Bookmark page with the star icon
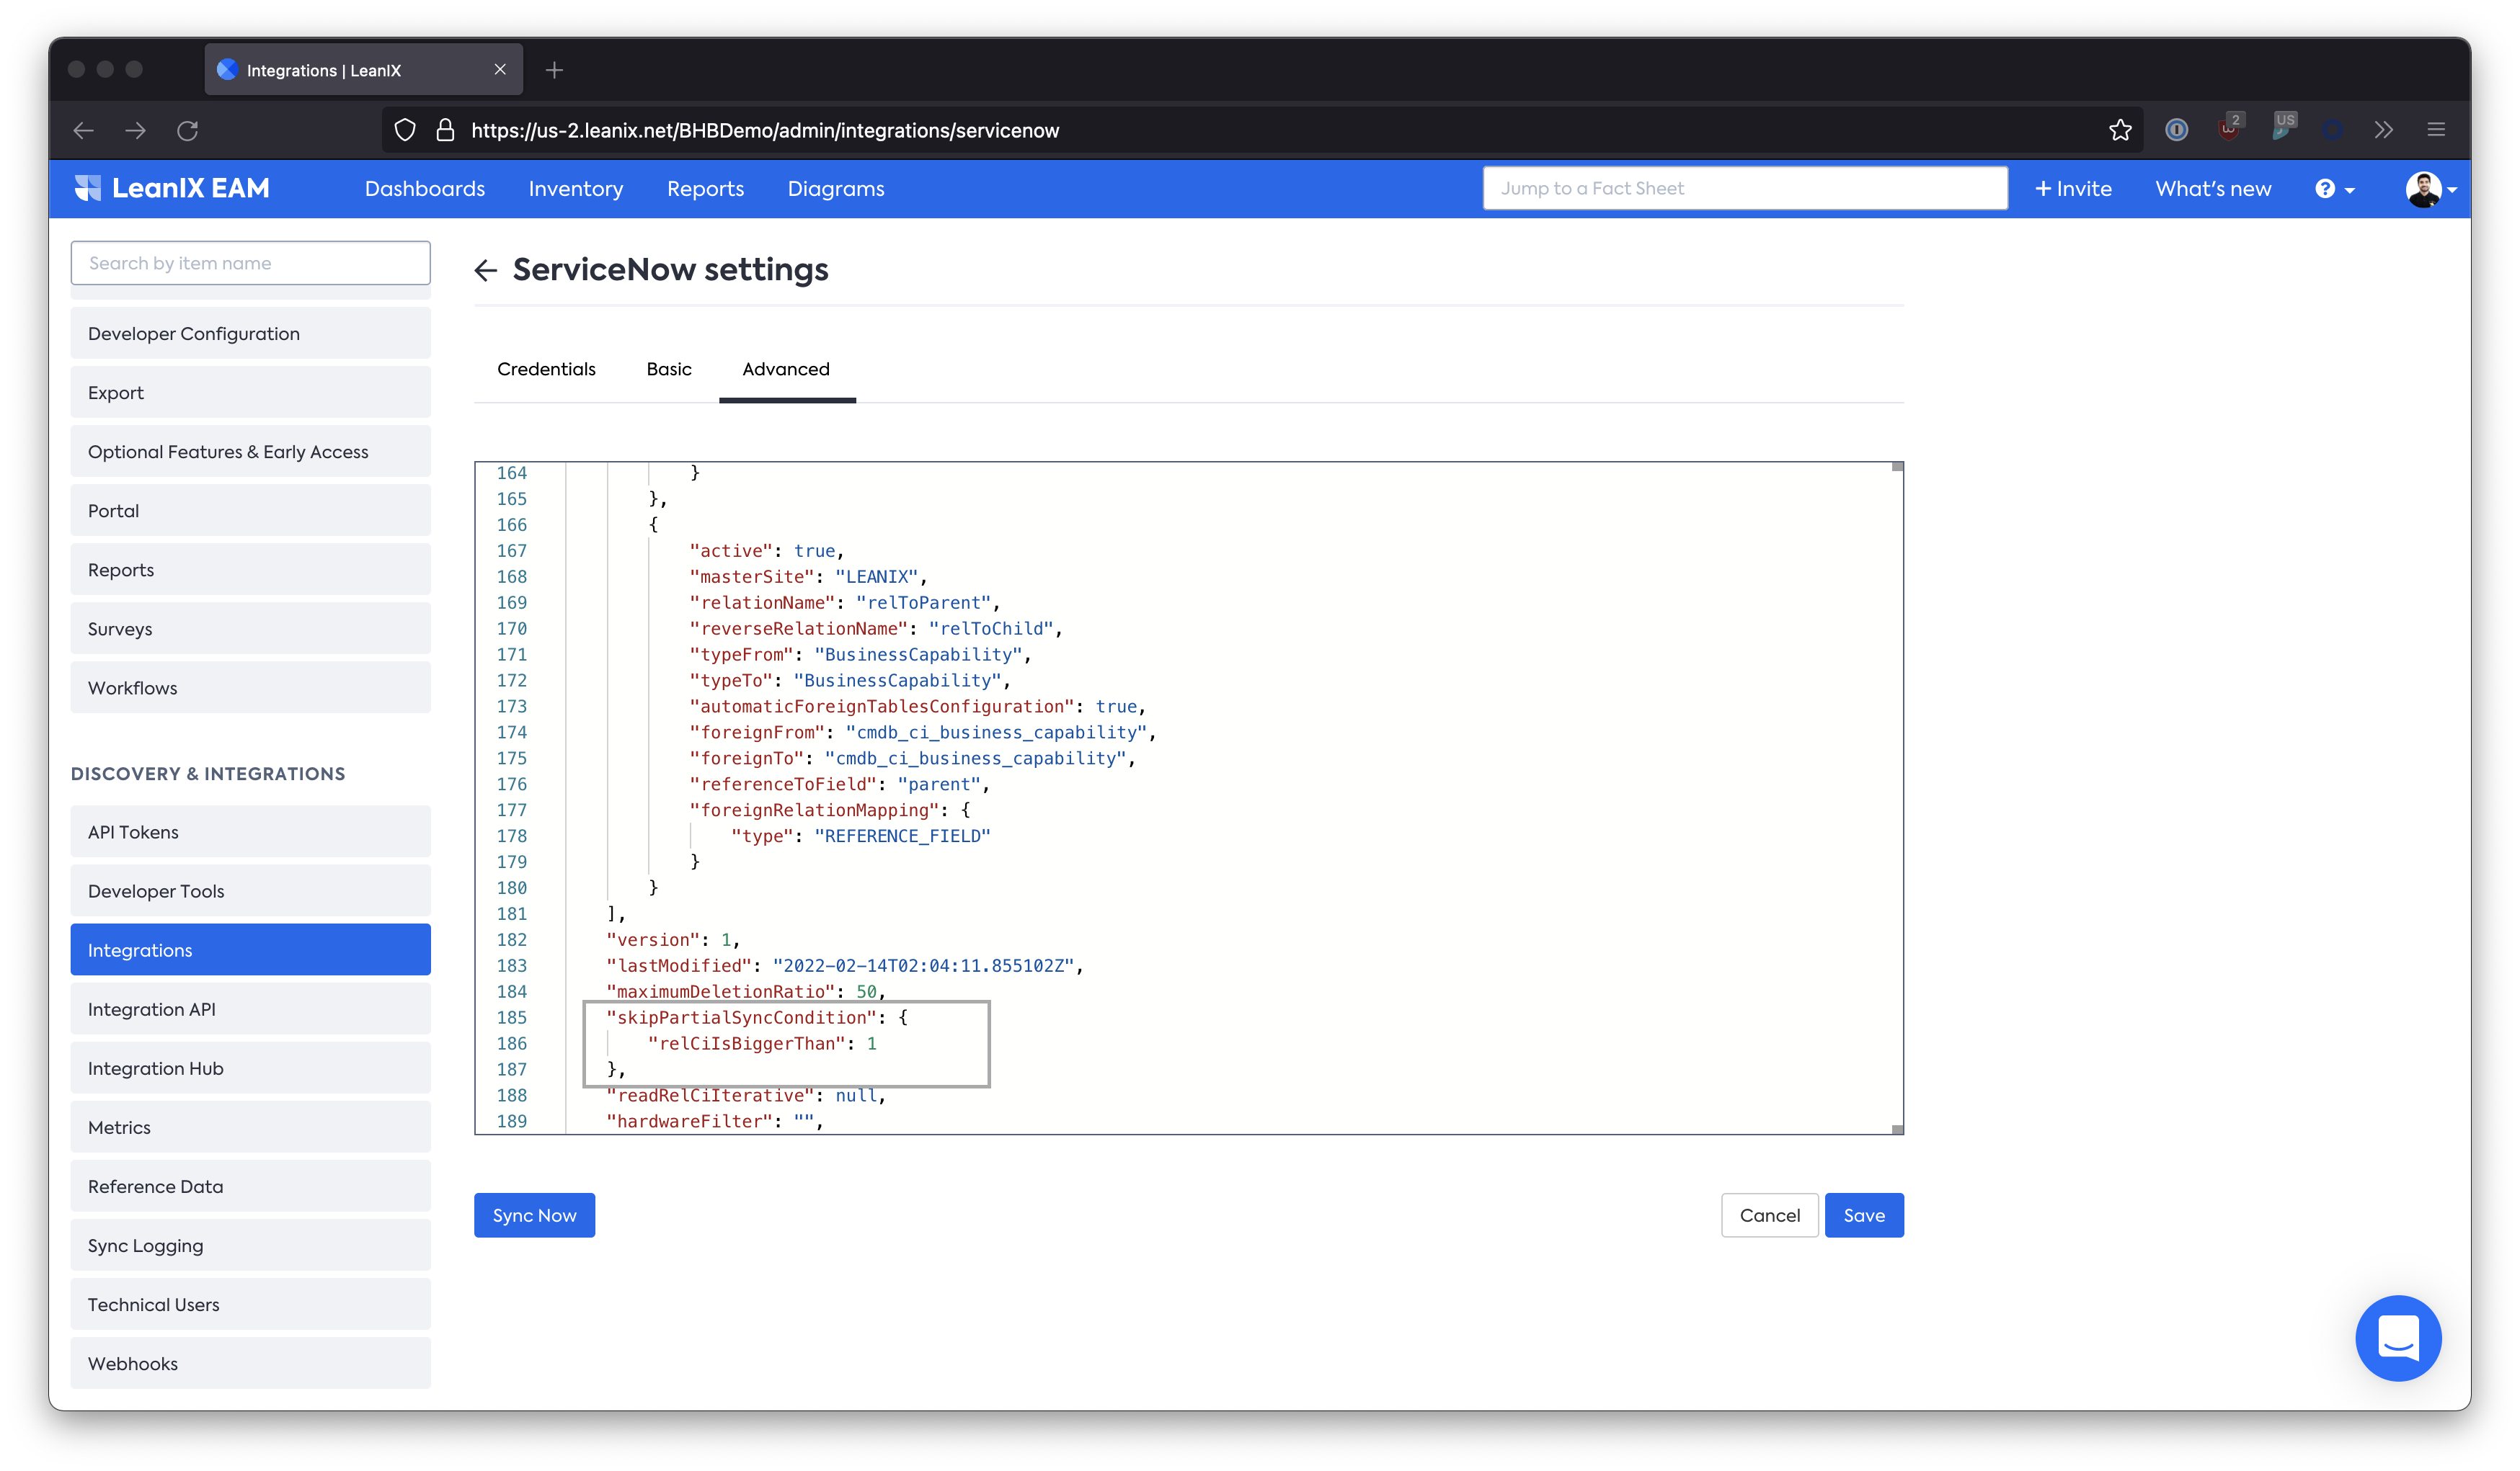This screenshot has width=2520, height=1471. point(2120,130)
